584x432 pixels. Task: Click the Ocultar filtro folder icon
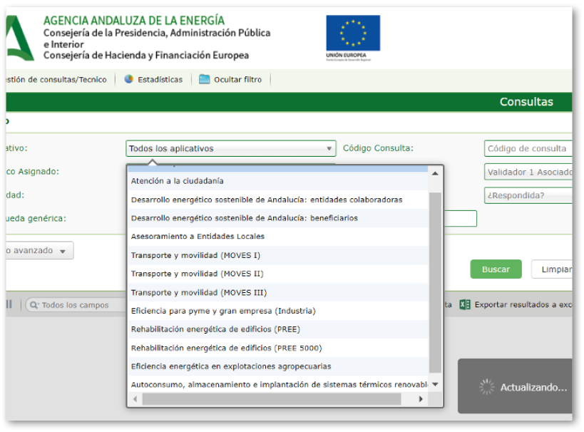point(205,80)
